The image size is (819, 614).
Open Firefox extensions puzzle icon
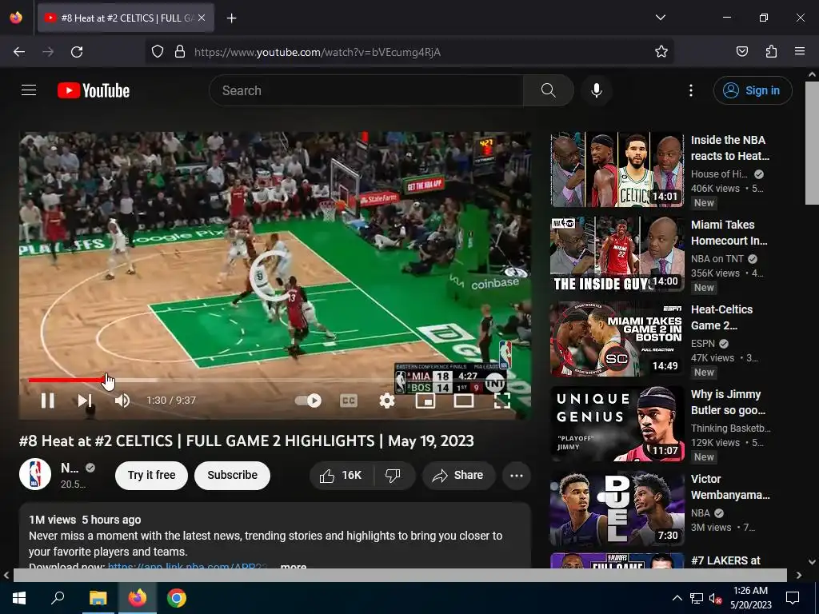[x=771, y=52]
